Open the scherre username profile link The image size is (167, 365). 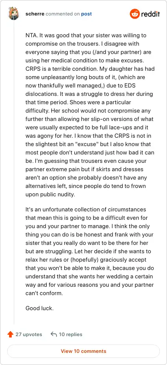pyautogui.click(x=35, y=14)
